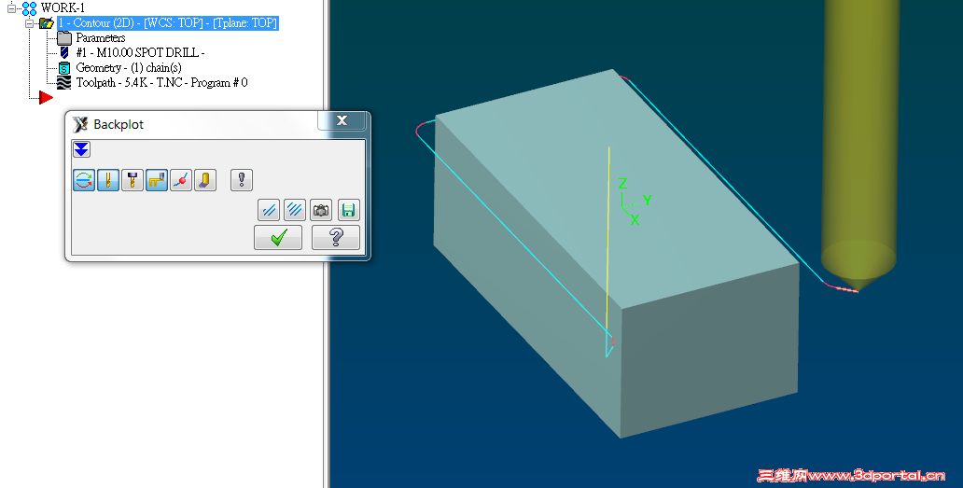The width and height of the screenshot is (963, 488).
Task: Open #1 - M10.00 SPOT DRILL tool
Action: tap(141, 53)
